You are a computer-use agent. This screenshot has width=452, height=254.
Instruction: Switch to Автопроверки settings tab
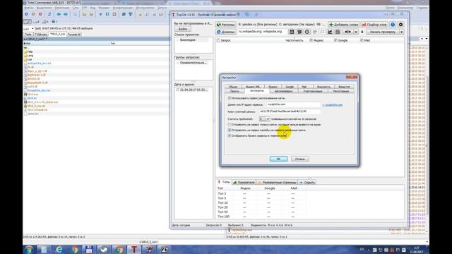pos(283,91)
